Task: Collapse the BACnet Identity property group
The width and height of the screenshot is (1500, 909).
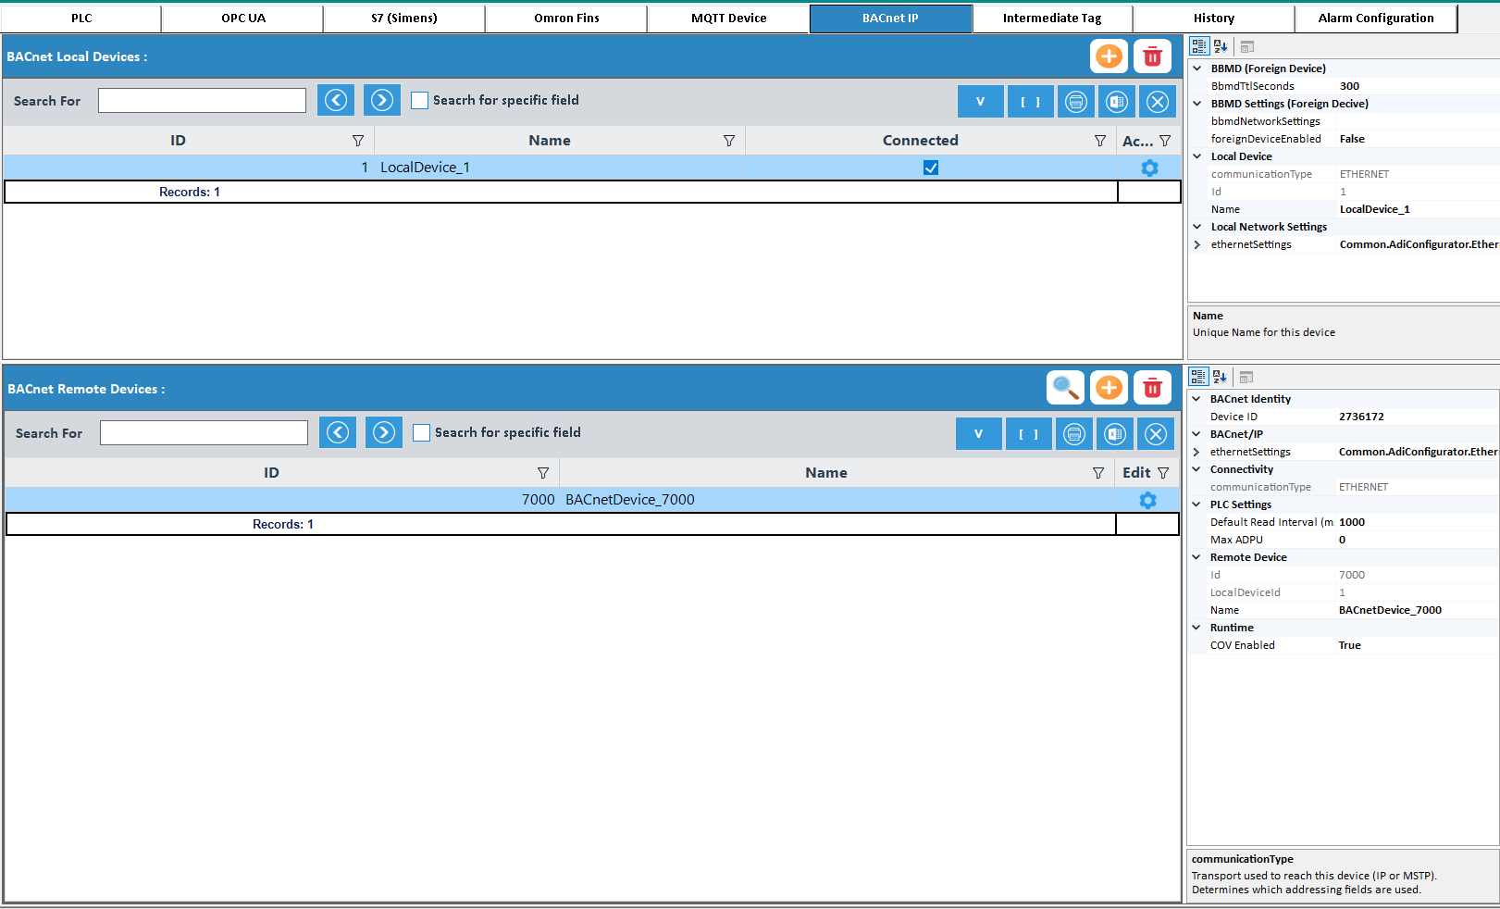Action: (1196, 399)
